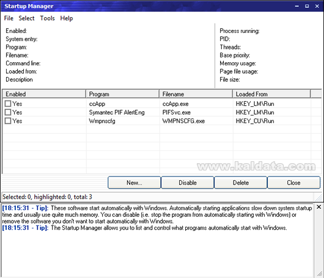Click the Close button

click(x=293, y=183)
